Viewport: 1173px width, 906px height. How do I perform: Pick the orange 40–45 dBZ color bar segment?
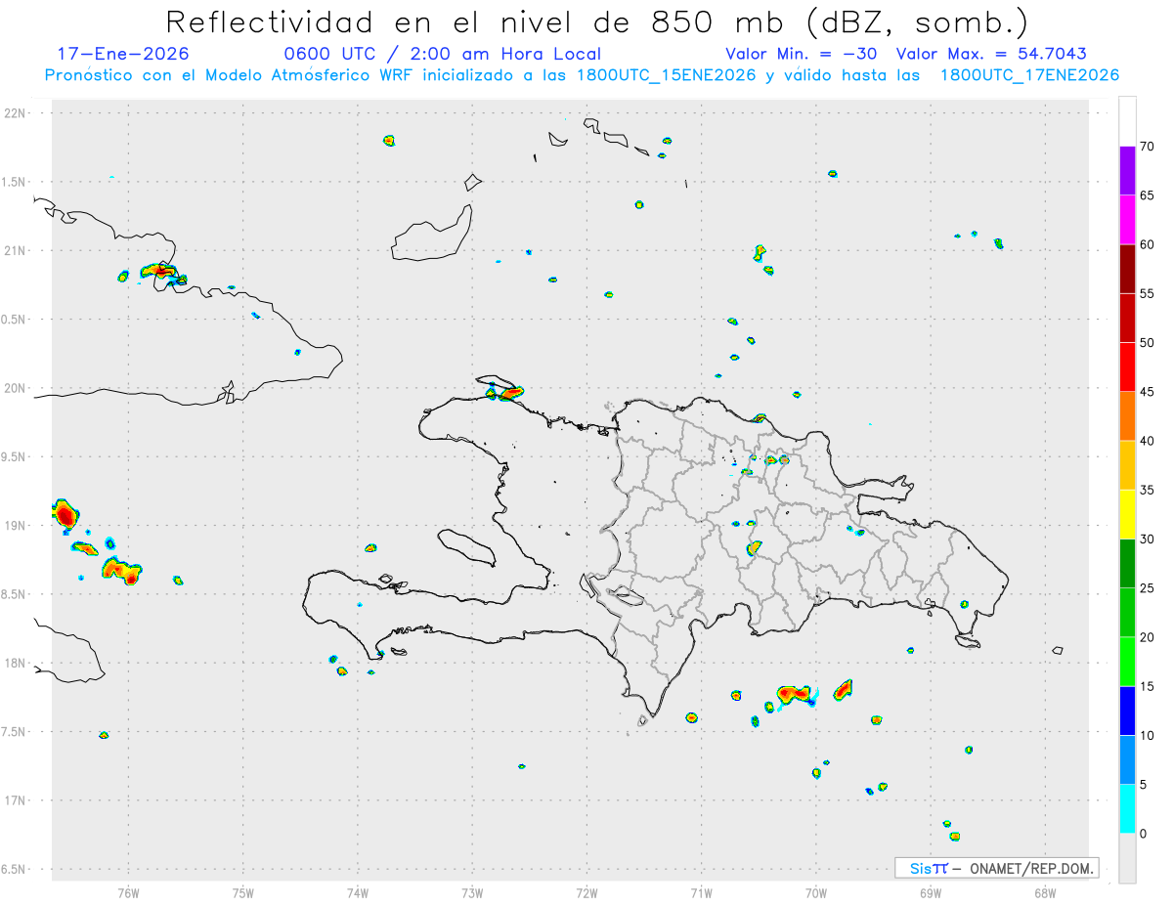point(1127,416)
